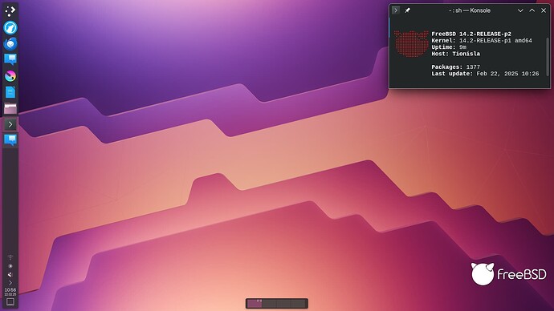Viewport: 554px width, 311px height.
Task: Open the Krita colorful paint icon
Action: 10,76
